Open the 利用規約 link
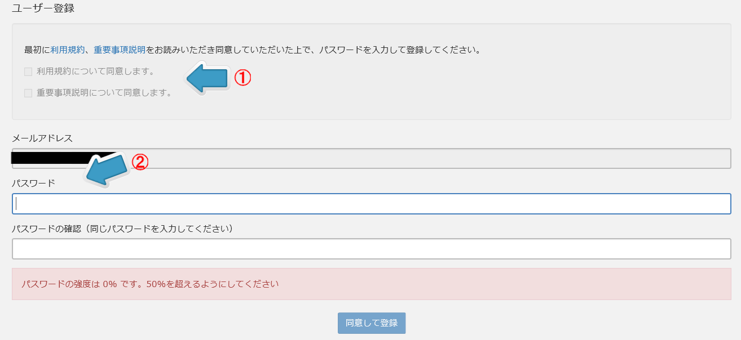Image resolution: width=741 pixels, height=340 pixels. [x=68, y=50]
